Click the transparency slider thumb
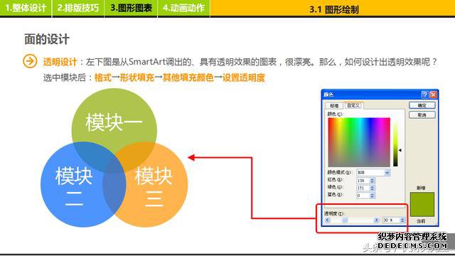 coord(345,220)
